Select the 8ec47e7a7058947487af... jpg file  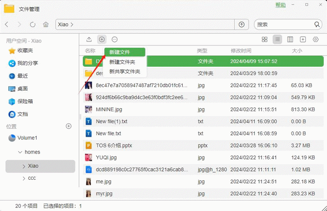(203, 85)
